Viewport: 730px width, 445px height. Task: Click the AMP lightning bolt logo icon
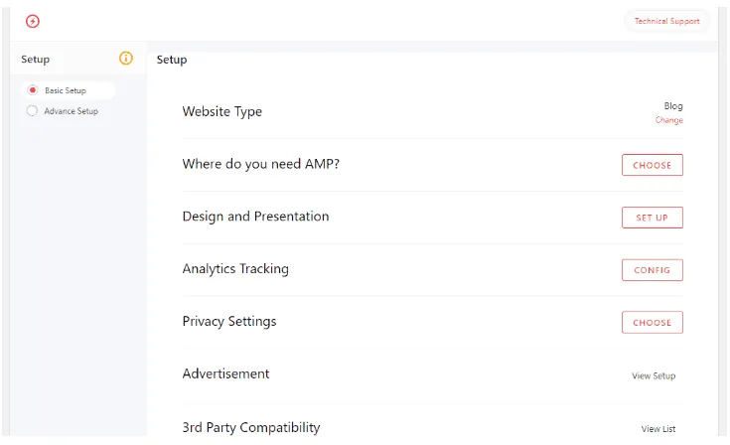[x=33, y=21]
